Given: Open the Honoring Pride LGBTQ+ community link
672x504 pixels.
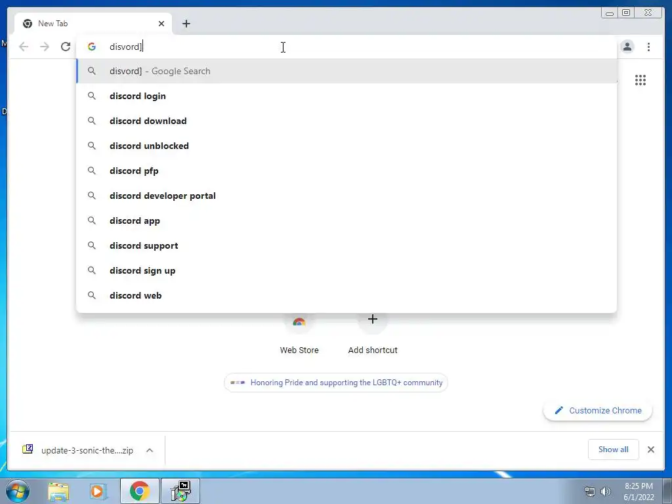Looking at the screenshot, I should tap(336, 383).
